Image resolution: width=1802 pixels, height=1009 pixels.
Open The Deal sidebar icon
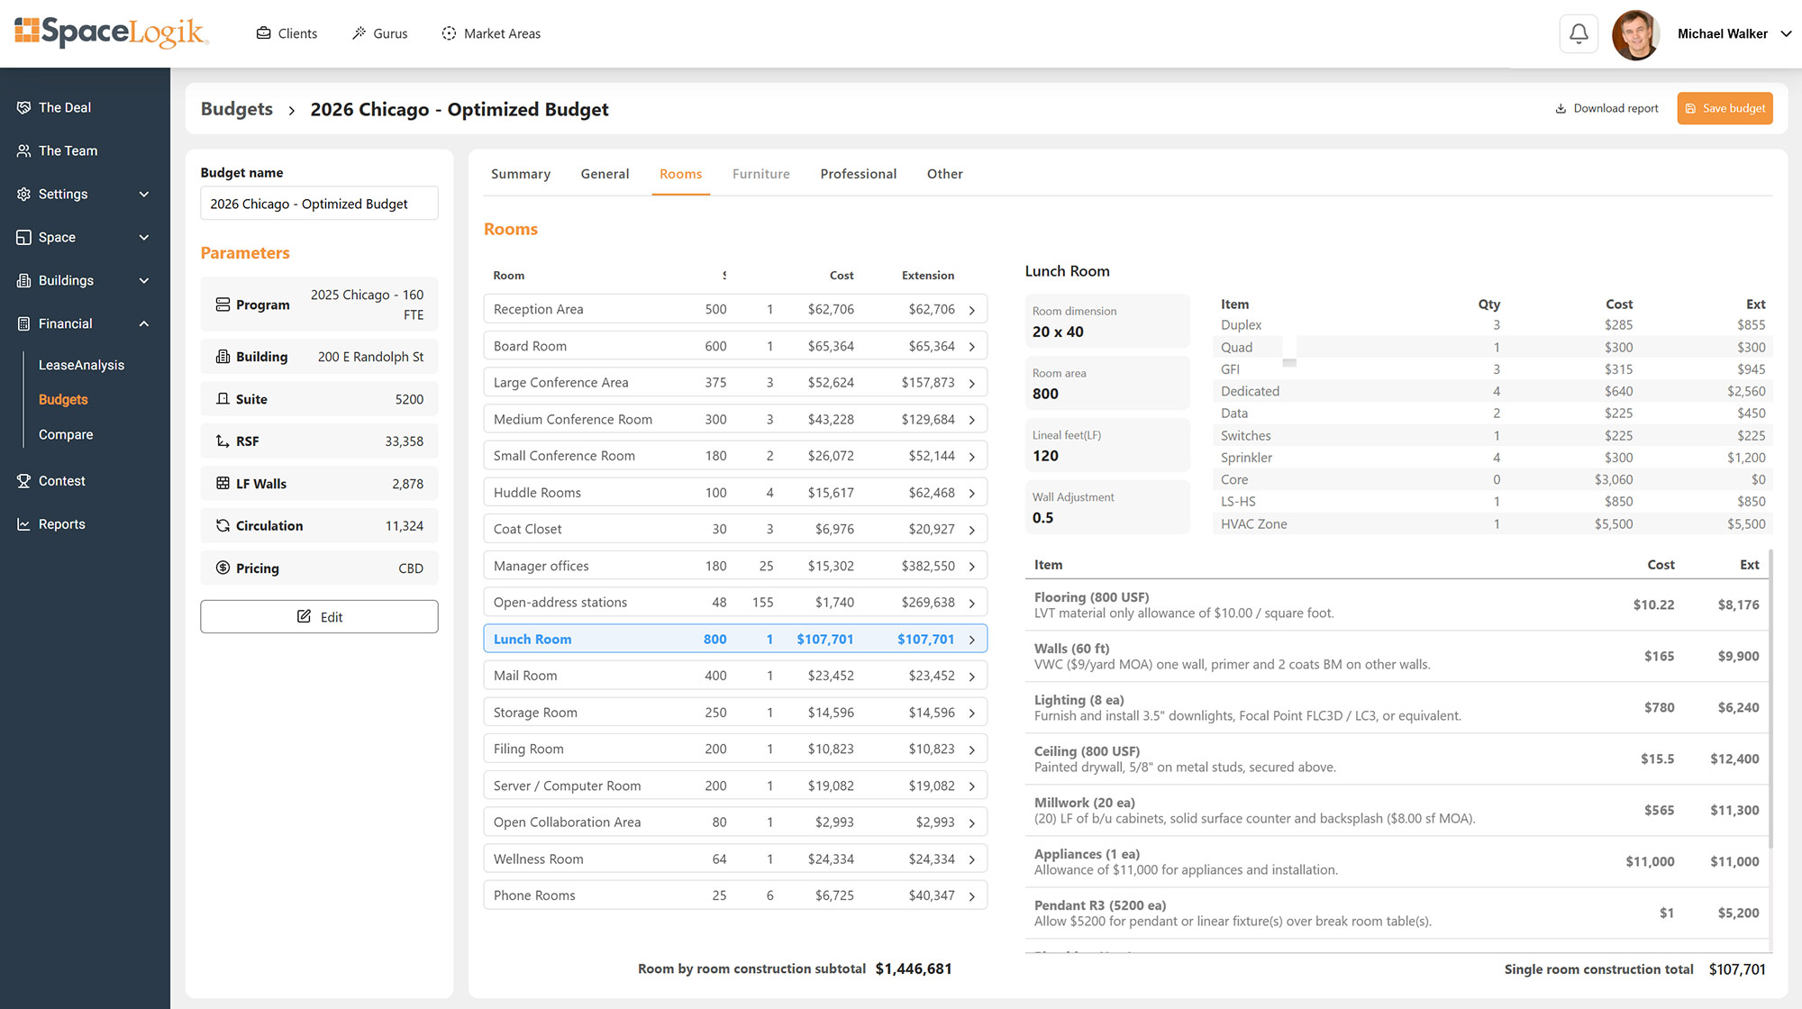24,107
